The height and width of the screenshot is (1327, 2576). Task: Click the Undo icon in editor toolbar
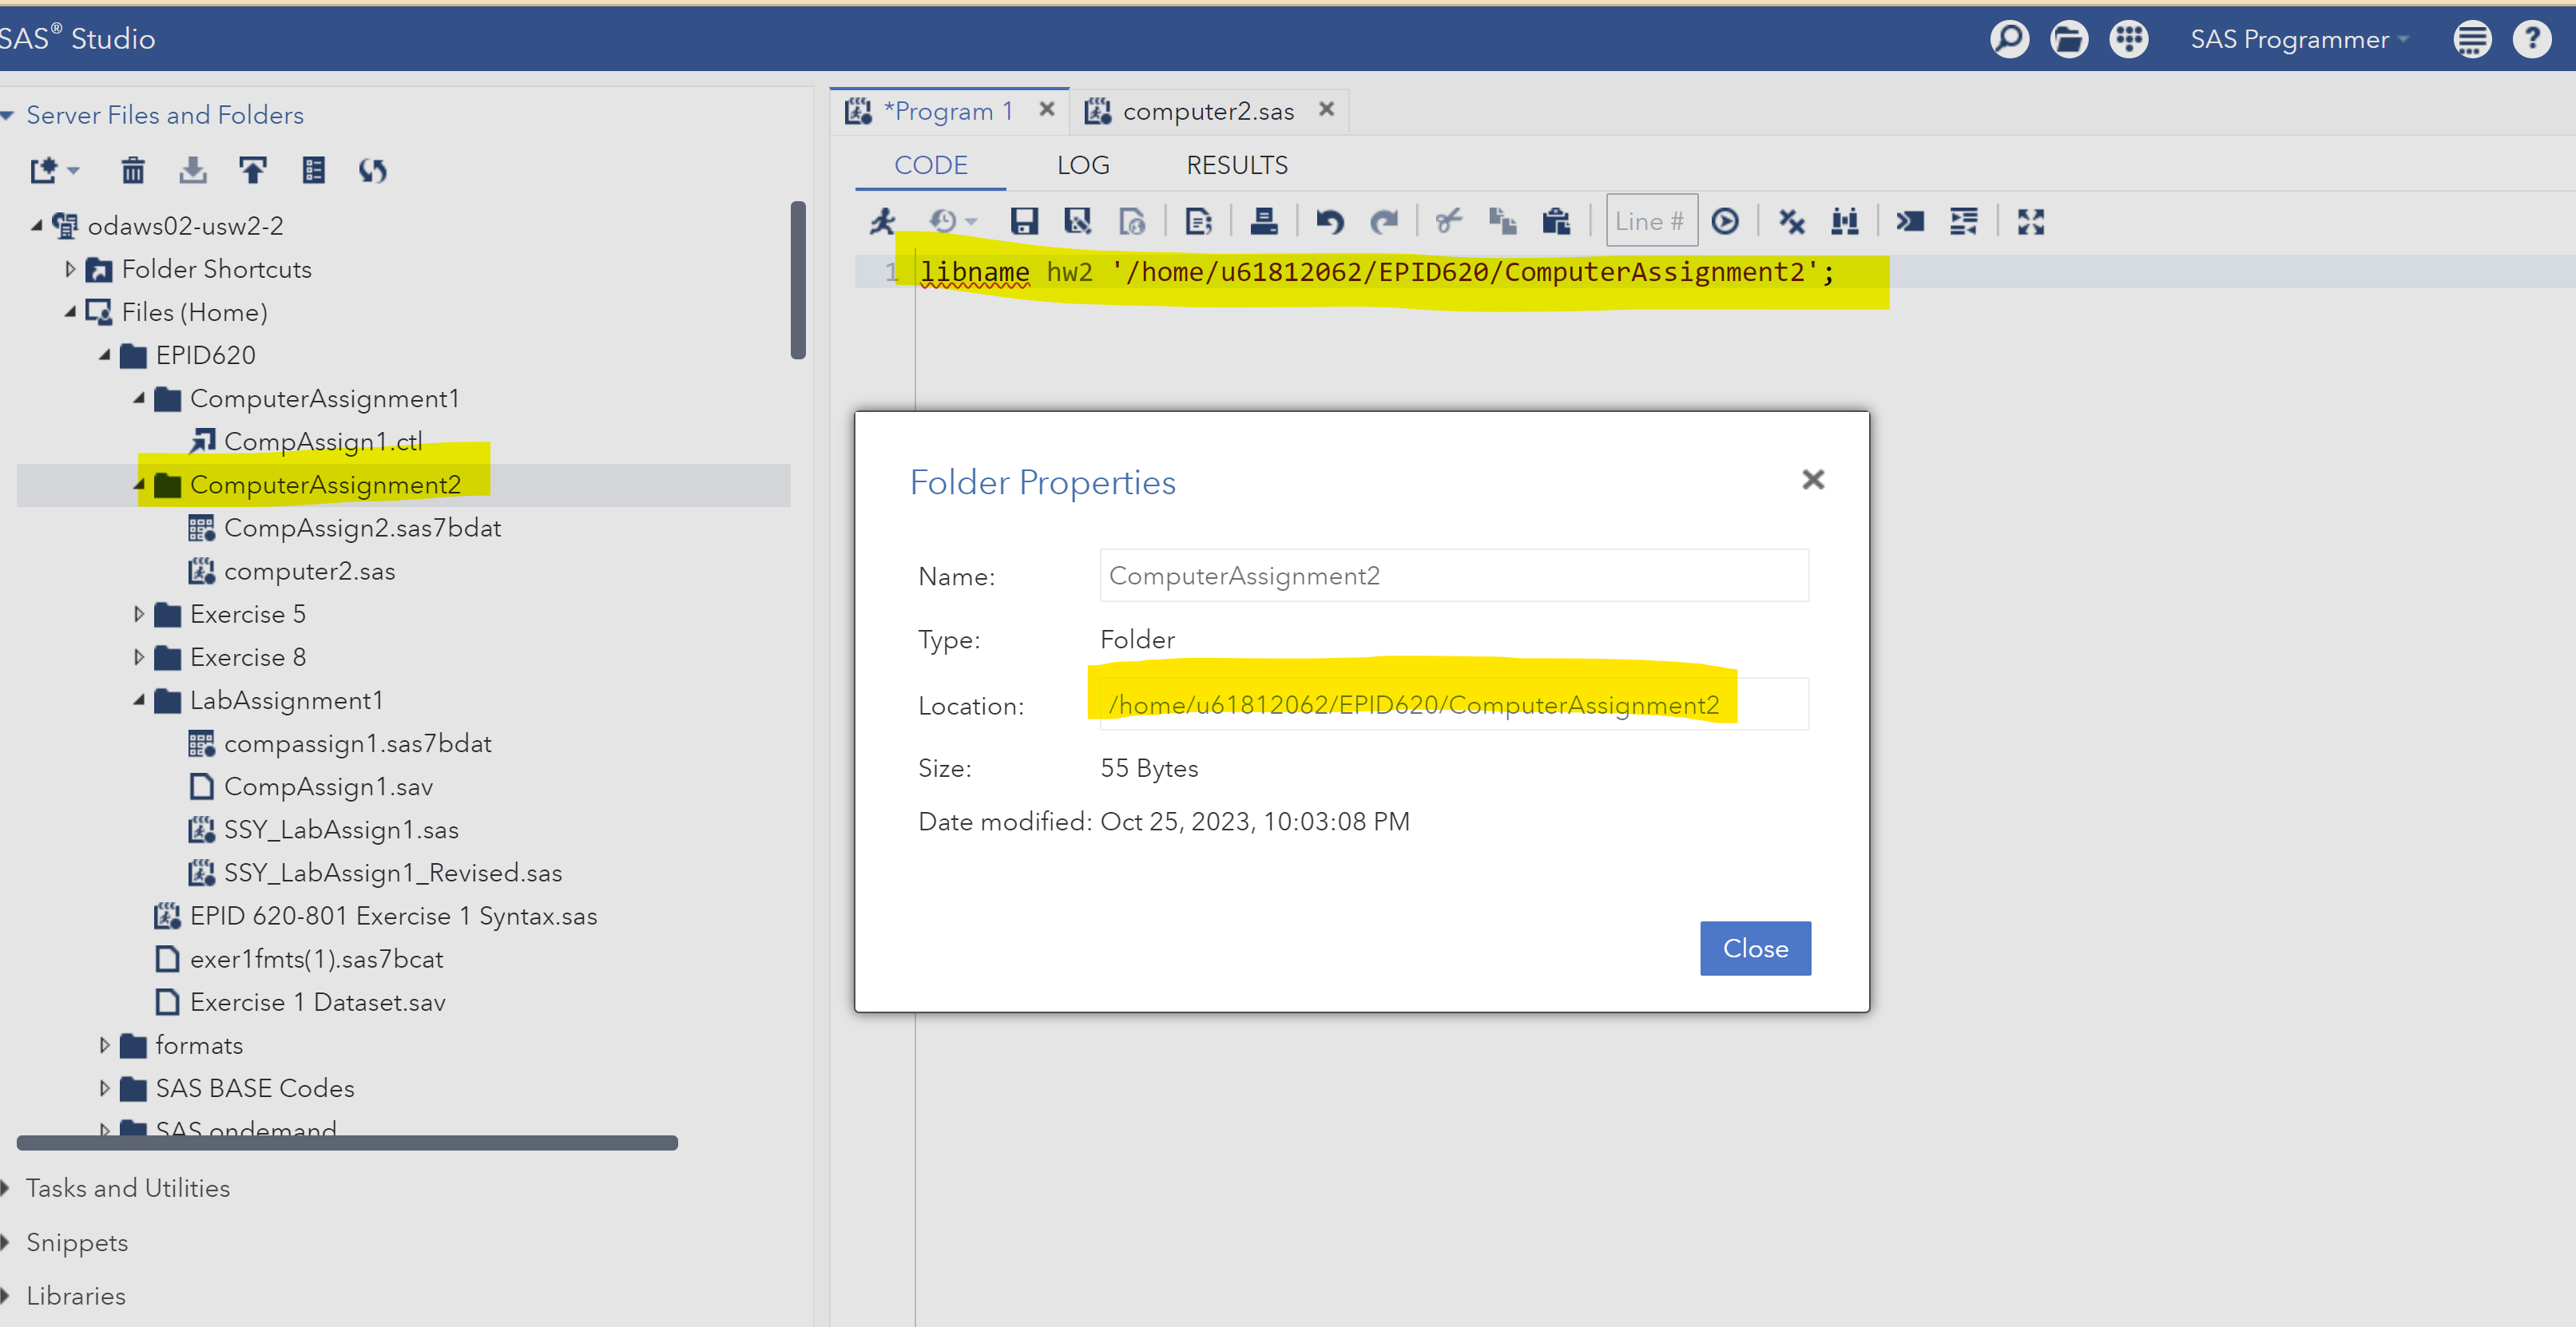pos(1329,221)
